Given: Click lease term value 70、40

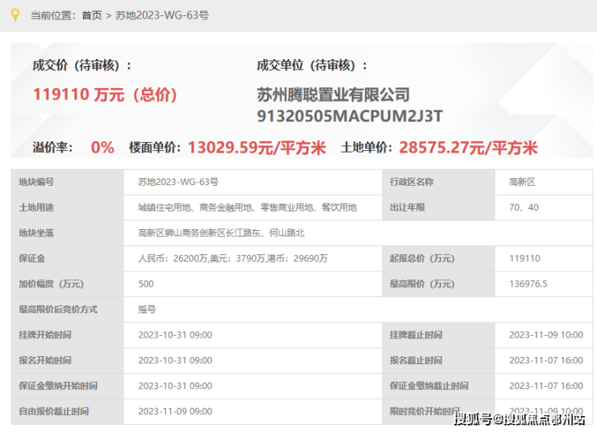Looking at the screenshot, I should [x=524, y=208].
